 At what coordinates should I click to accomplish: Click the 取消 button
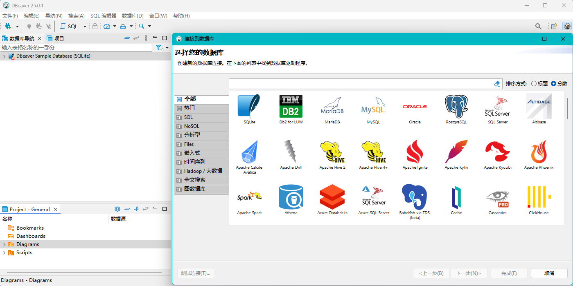pos(549,273)
